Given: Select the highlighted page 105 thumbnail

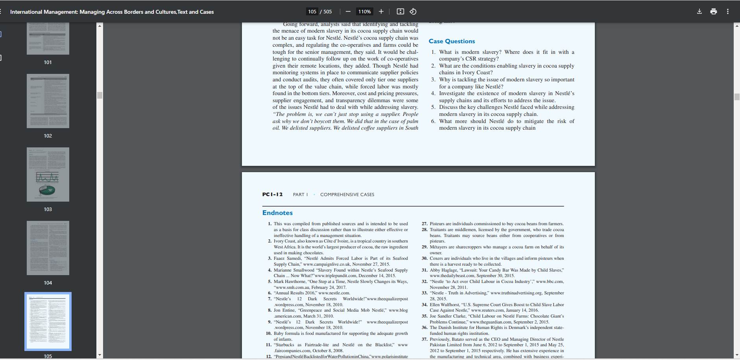Looking at the screenshot, I should [x=48, y=321].
